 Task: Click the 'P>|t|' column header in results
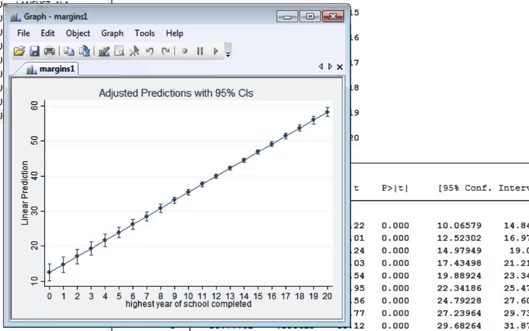pyautogui.click(x=395, y=188)
